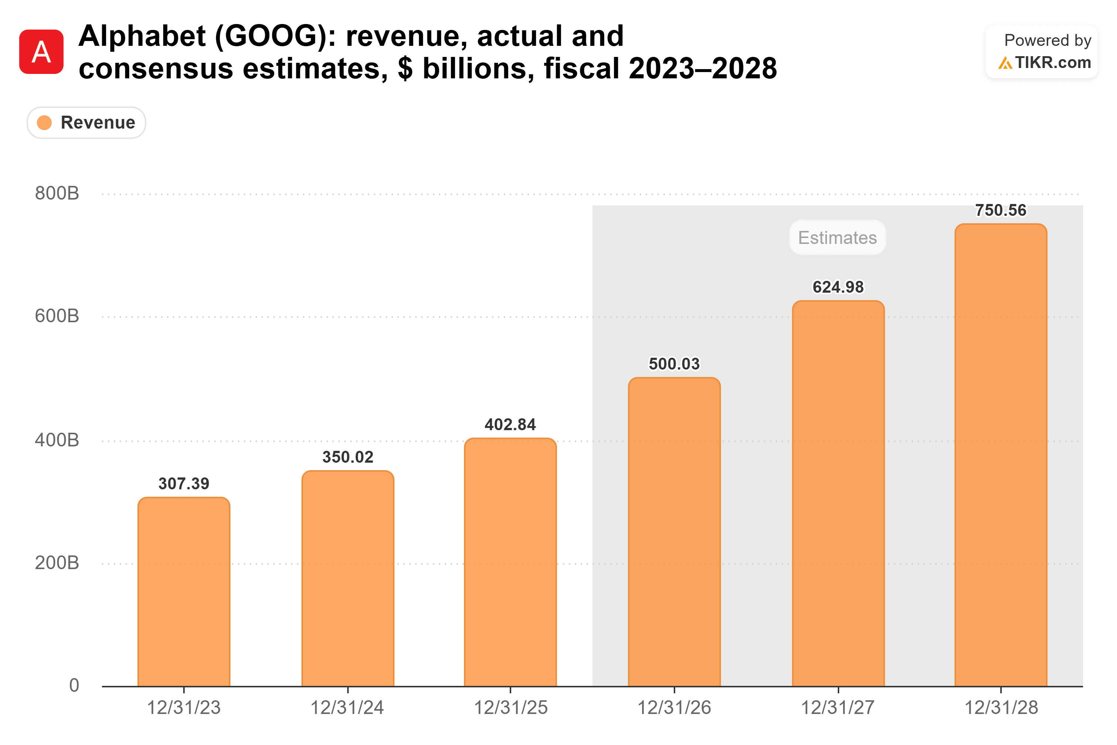This screenshot has height=745, width=1117.
Task: Click the orange Revenue legend dot
Action: tap(44, 123)
